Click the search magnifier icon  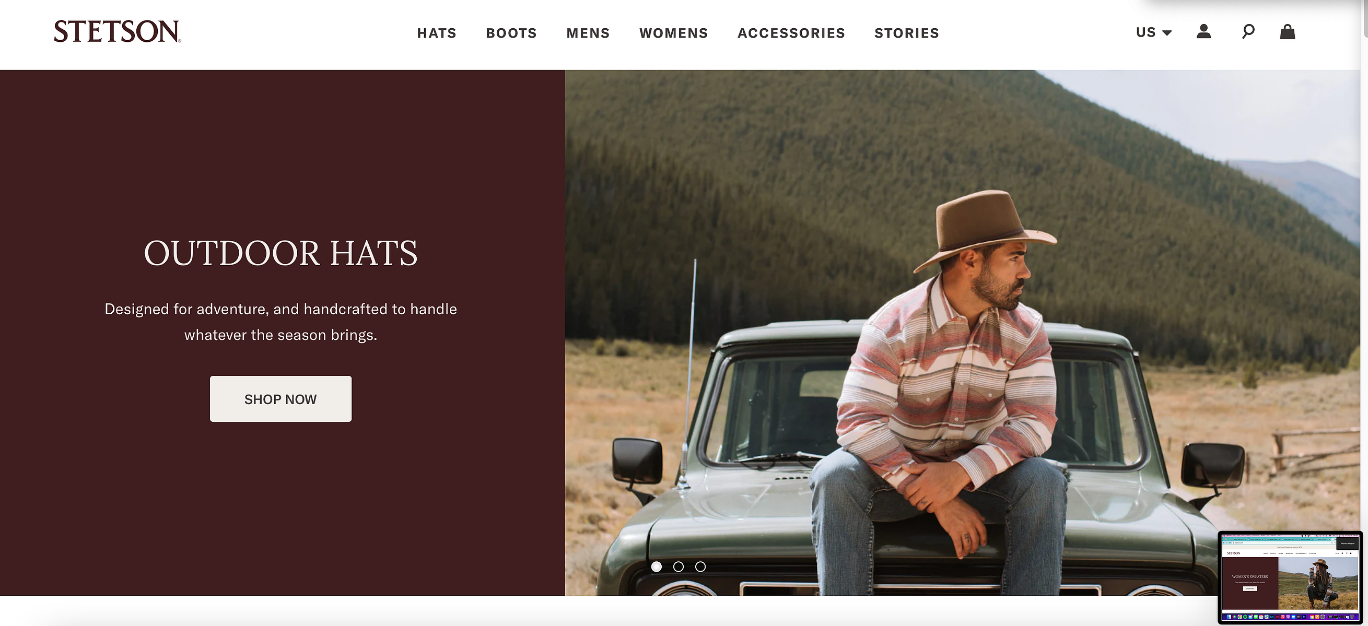tap(1248, 32)
